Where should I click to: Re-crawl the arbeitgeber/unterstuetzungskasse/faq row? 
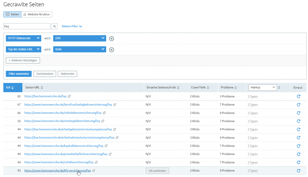coord(299,129)
